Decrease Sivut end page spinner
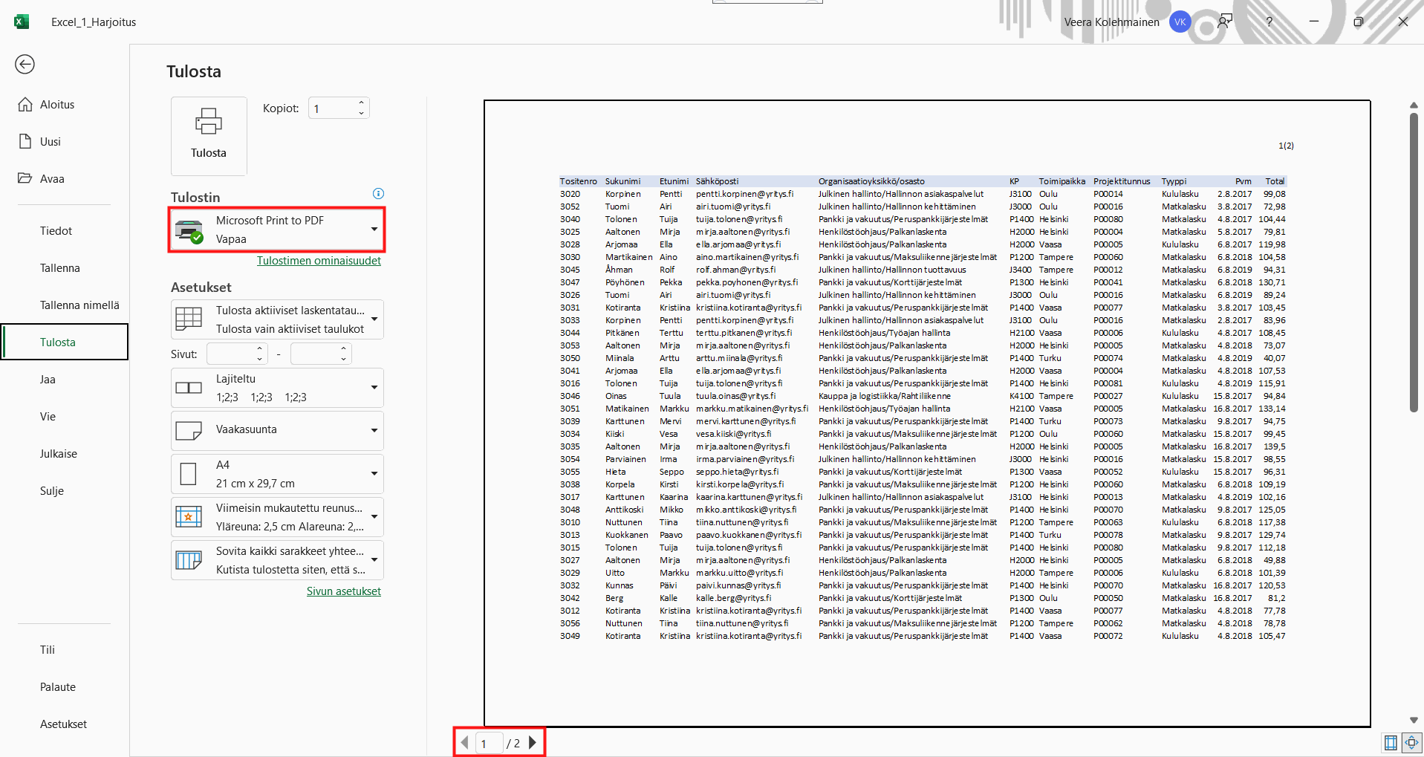 343,360
